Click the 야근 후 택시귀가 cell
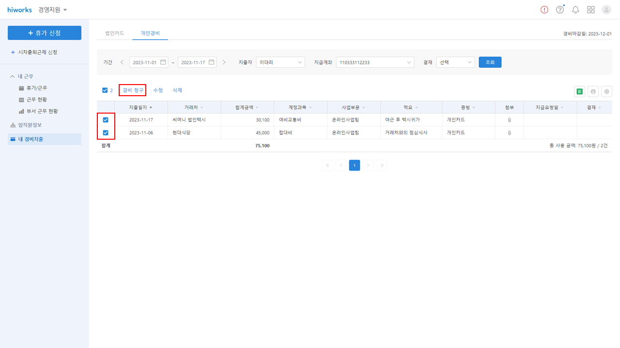 click(411, 120)
